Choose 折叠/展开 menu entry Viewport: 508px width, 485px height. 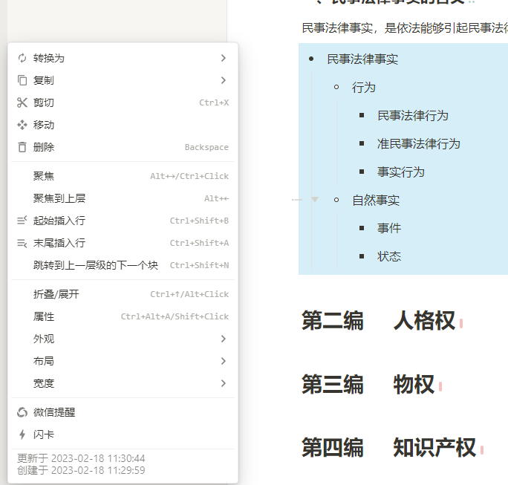coord(56,294)
